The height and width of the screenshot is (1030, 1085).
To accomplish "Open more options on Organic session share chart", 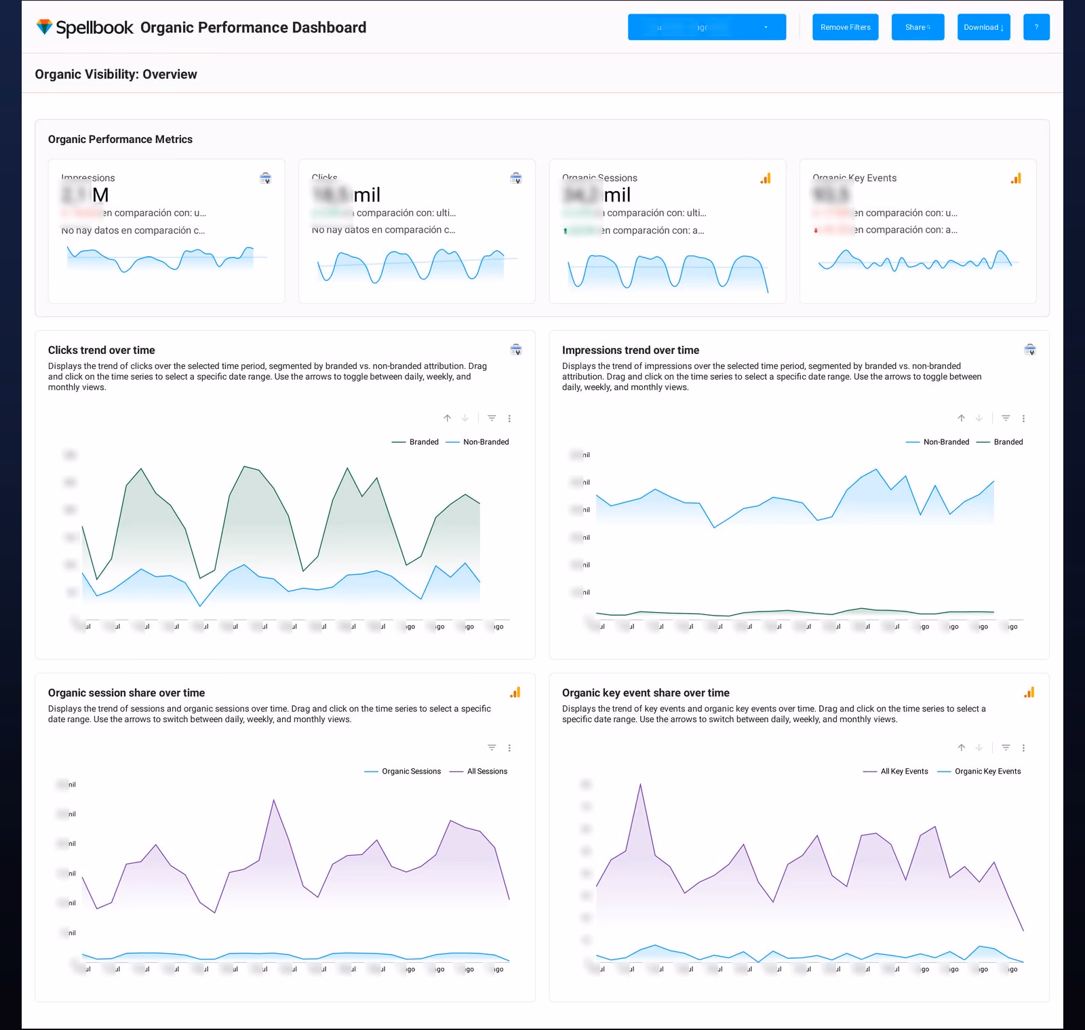I will [509, 748].
